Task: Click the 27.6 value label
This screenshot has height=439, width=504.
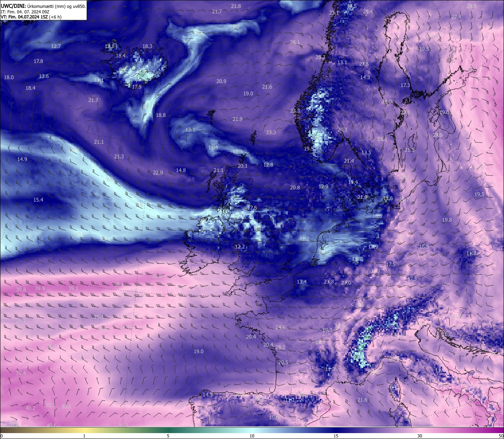Action: 364,64
